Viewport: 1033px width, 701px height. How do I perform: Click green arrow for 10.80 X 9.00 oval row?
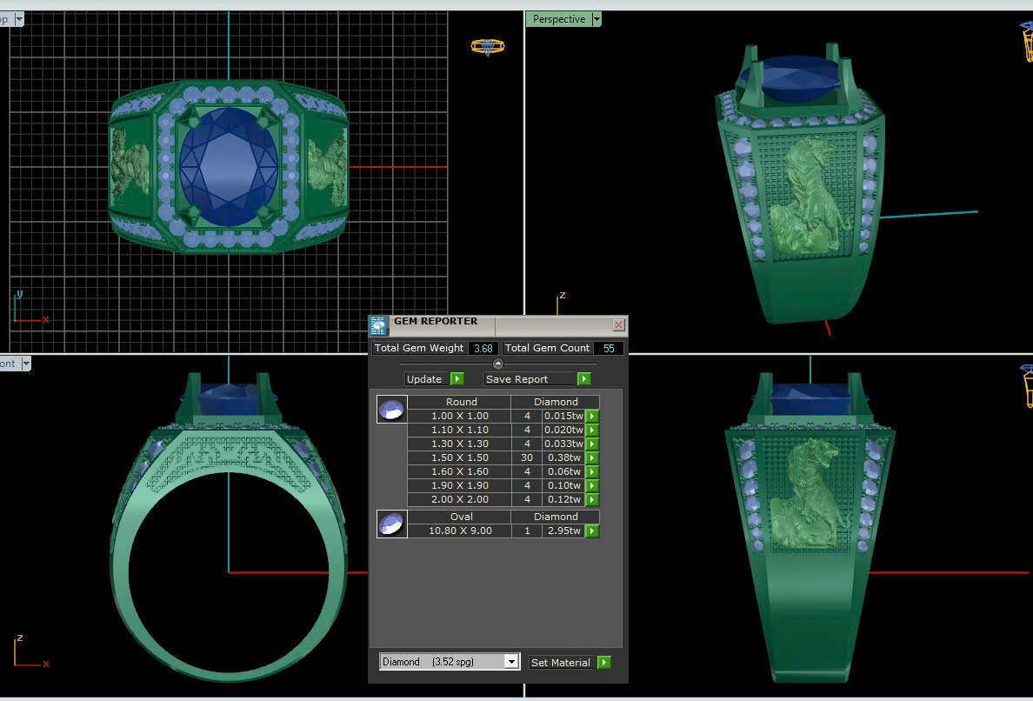pyautogui.click(x=592, y=531)
